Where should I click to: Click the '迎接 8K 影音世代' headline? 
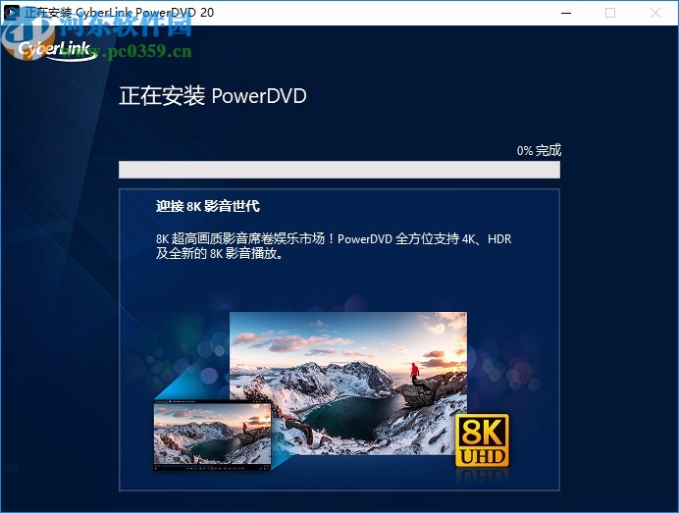click(208, 206)
